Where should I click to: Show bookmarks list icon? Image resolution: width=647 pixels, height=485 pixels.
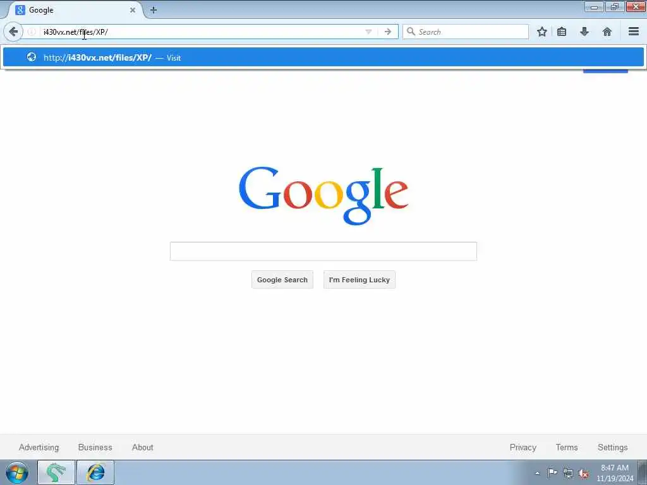point(562,32)
